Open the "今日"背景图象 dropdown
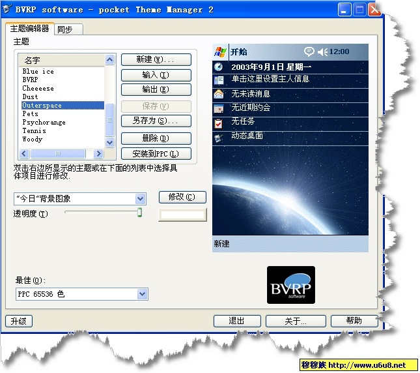This screenshot has width=420, height=373. tap(140, 198)
